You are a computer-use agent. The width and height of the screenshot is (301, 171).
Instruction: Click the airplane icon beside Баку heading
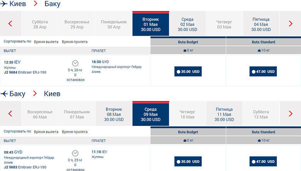5,93
